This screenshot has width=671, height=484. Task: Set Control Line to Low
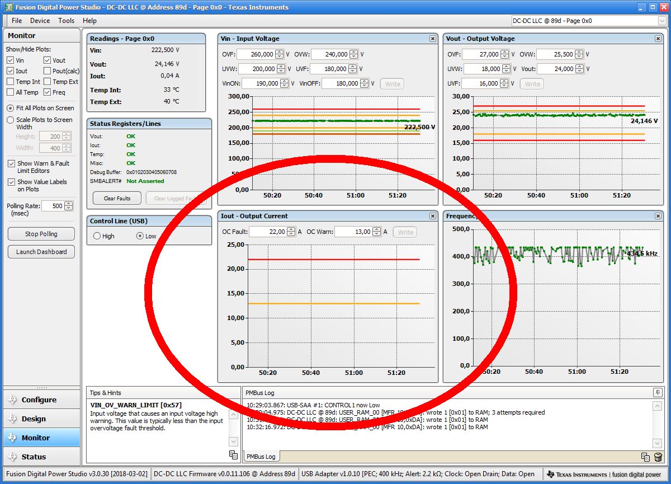pyautogui.click(x=140, y=236)
